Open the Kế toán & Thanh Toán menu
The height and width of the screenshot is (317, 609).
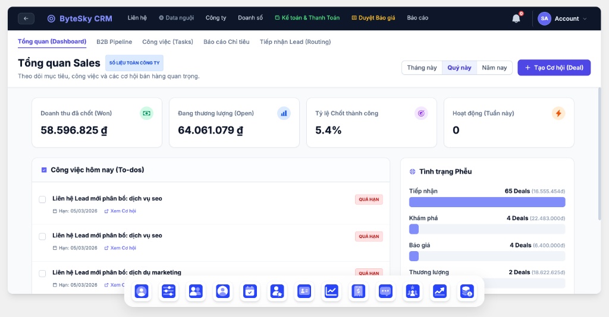pyautogui.click(x=307, y=18)
